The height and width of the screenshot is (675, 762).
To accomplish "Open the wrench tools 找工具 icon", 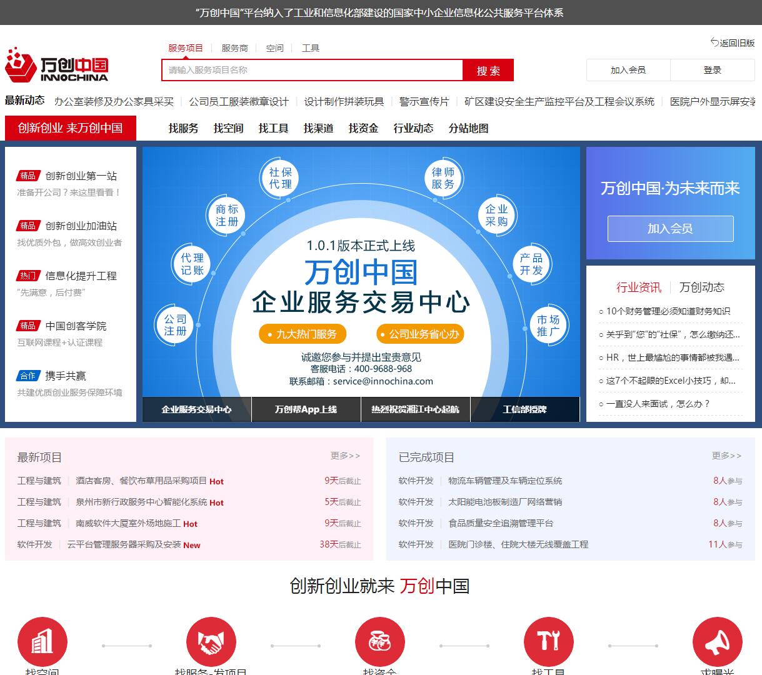I will [x=548, y=642].
